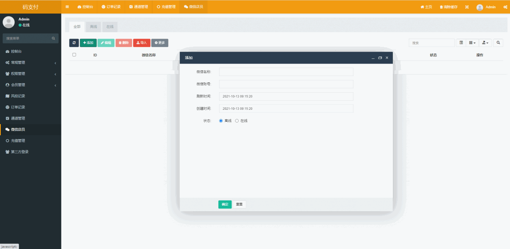The image size is (510, 249).
Task: Click the 微信名称 input field
Action: pyautogui.click(x=286, y=72)
